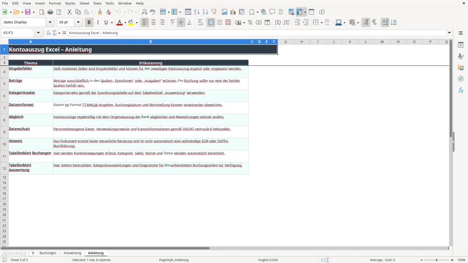This screenshot has height=263, width=468.
Task: Click the 100% zoom level
Action: pos(461,260)
